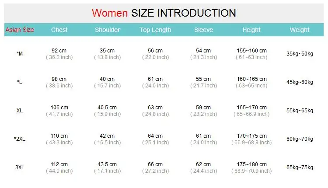Click the Sleeve column header
The width and height of the screenshot is (328, 188).
[x=203, y=30]
